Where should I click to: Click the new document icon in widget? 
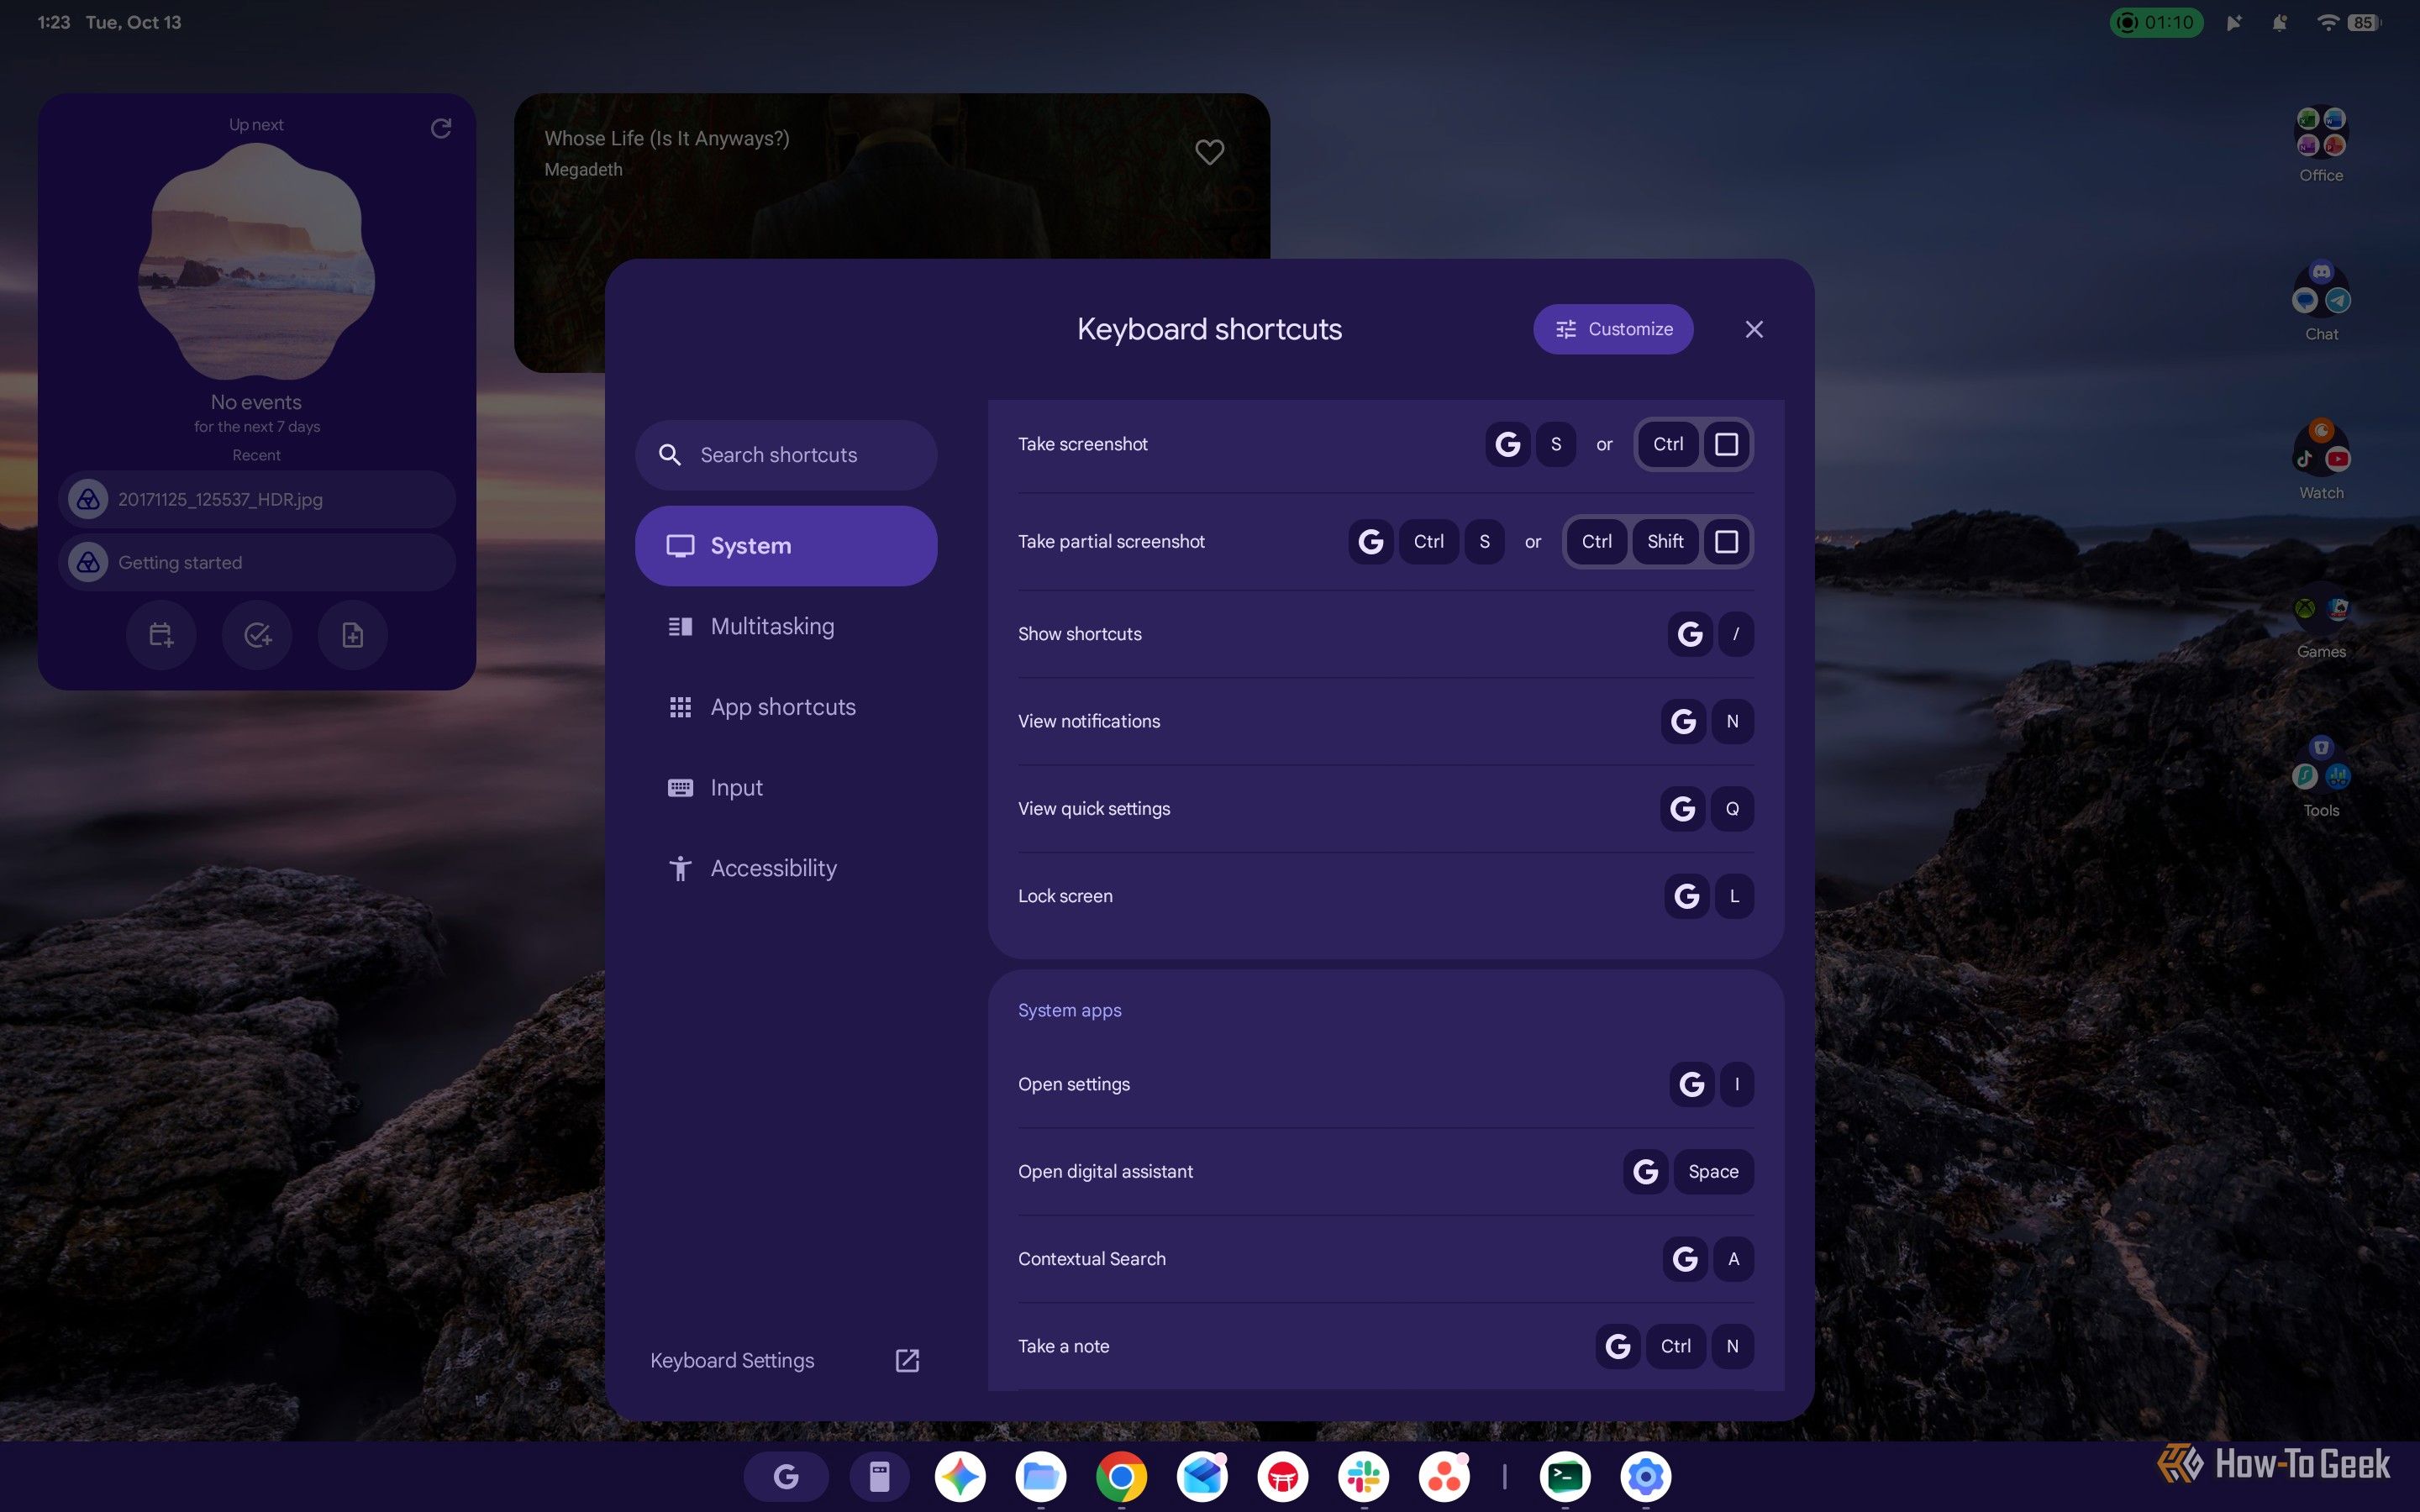(x=353, y=635)
